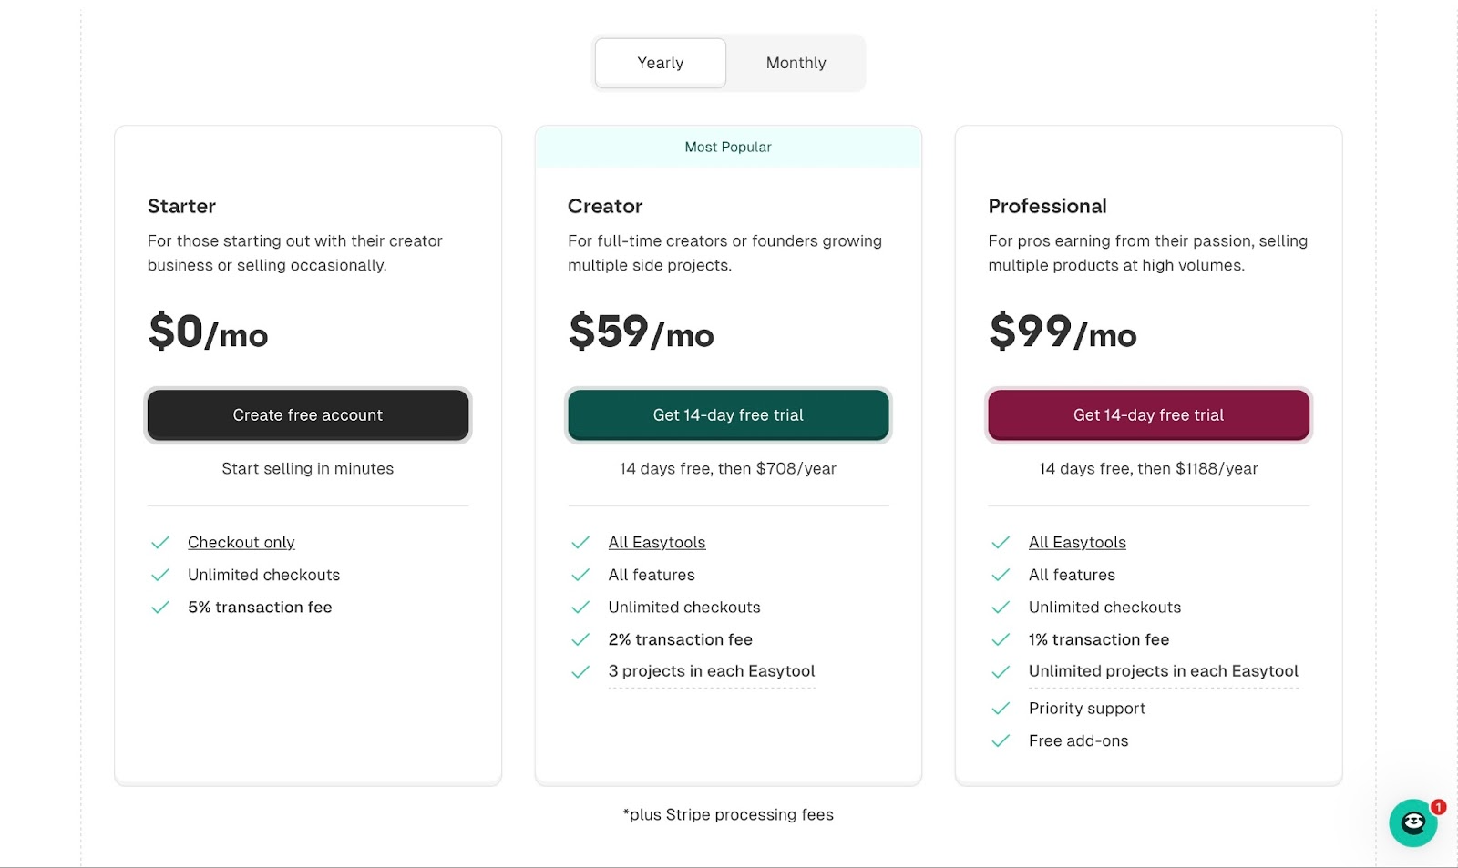Image resolution: width=1458 pixels, height=868 pixels.
Task: Click Unlimited projects in each Easytool text
Action: 1164,671
